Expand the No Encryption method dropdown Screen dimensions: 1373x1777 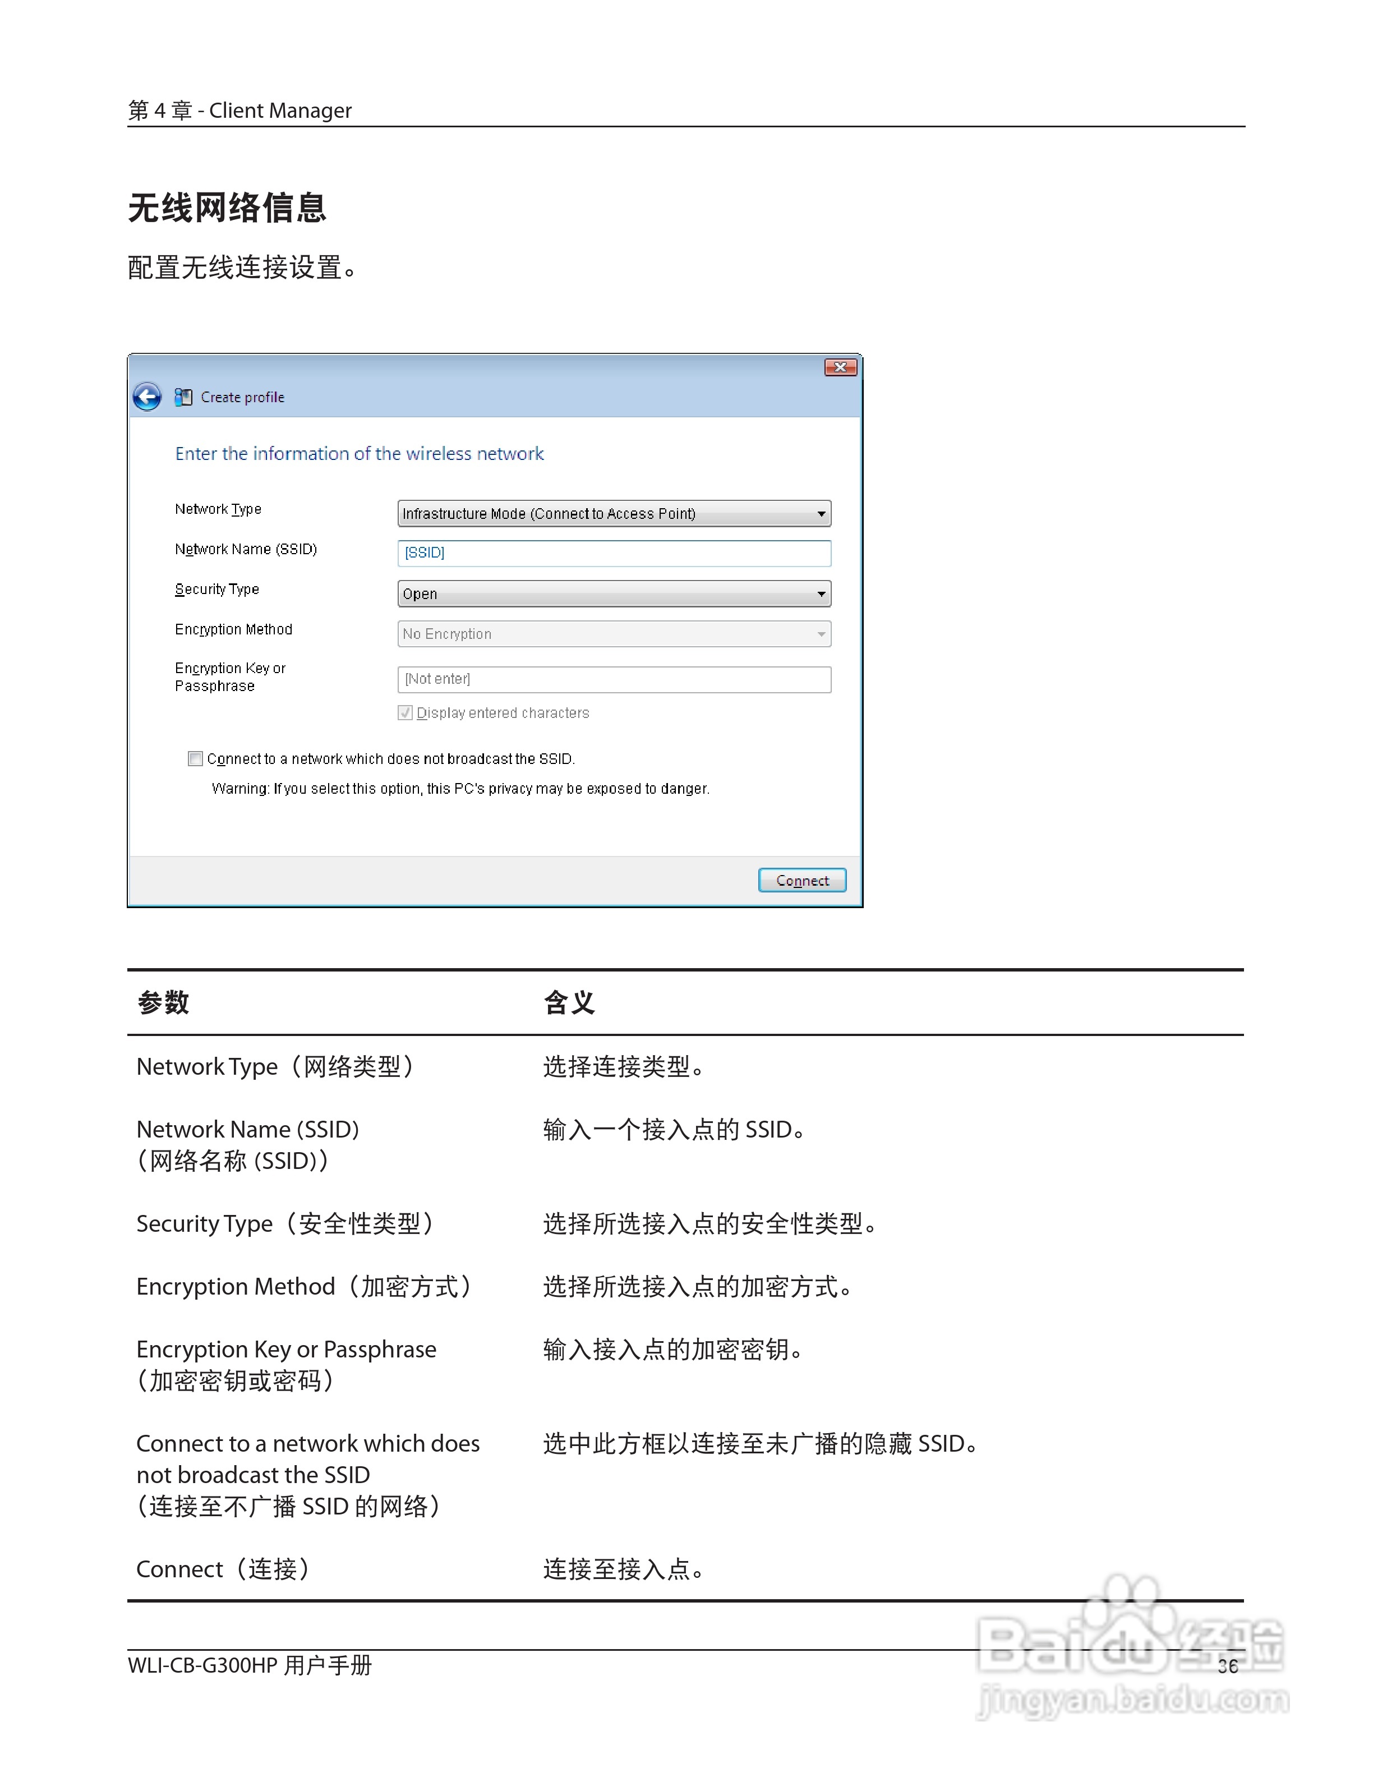[x=613, y=634]
